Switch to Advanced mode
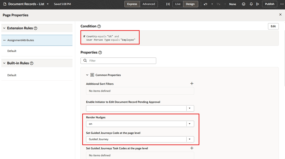The height and width of the screenshot is (159, 285). [149, 4]
